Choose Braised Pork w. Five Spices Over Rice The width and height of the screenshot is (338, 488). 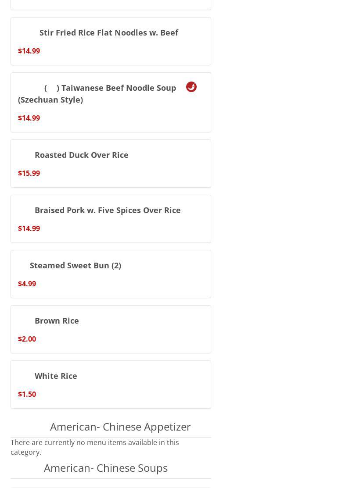(107, 210)
